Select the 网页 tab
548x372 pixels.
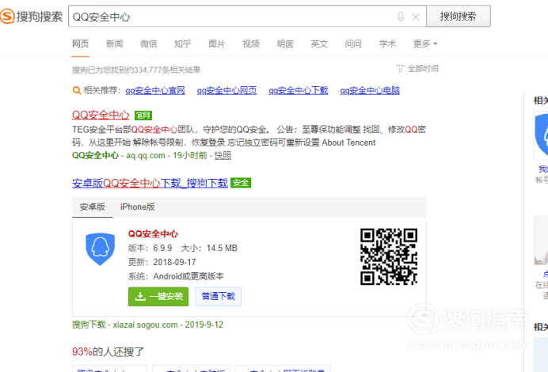pos(81,44)
